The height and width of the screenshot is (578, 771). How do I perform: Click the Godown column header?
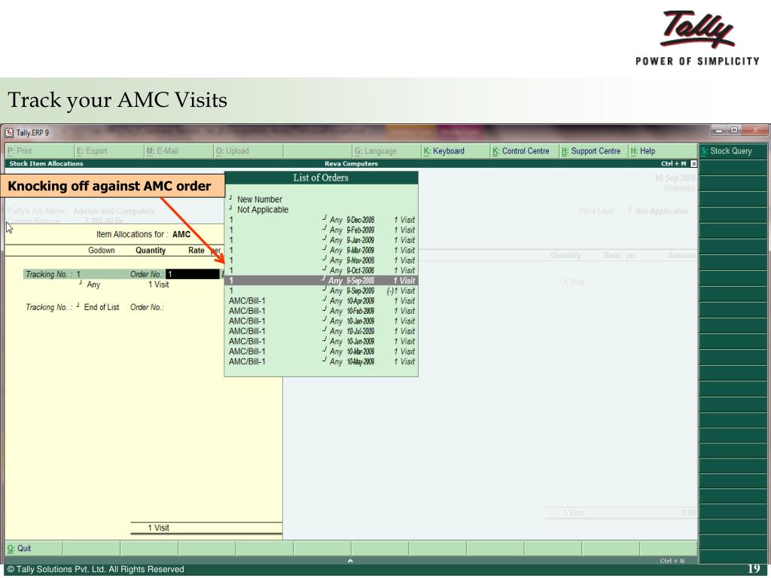pyautogui.click(x=102, y=250)
